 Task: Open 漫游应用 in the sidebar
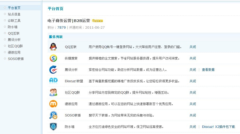click(x=14, y=52)
